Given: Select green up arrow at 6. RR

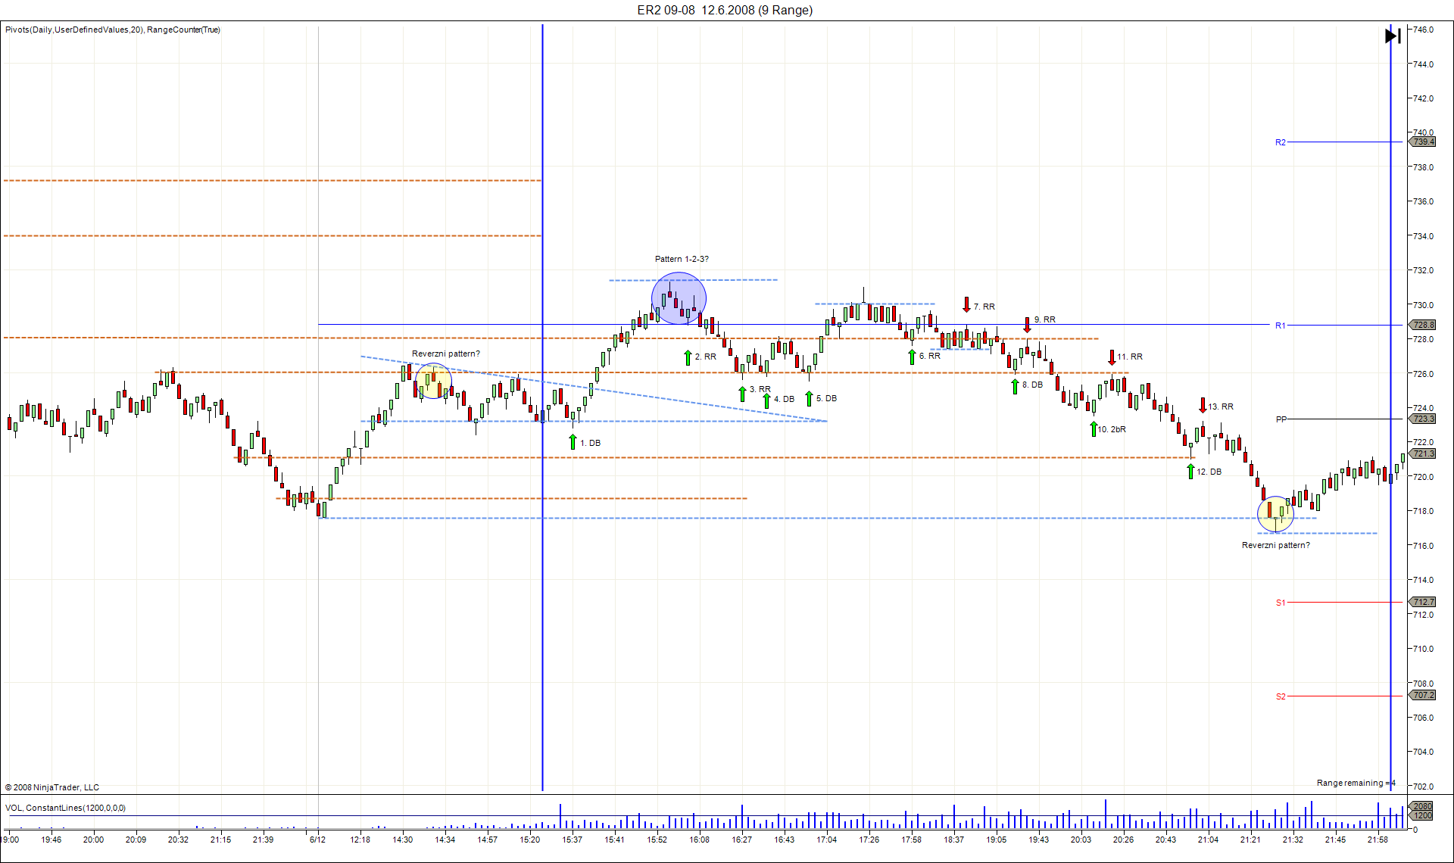Looking at the screenshot, I should (x=913, y=356).
